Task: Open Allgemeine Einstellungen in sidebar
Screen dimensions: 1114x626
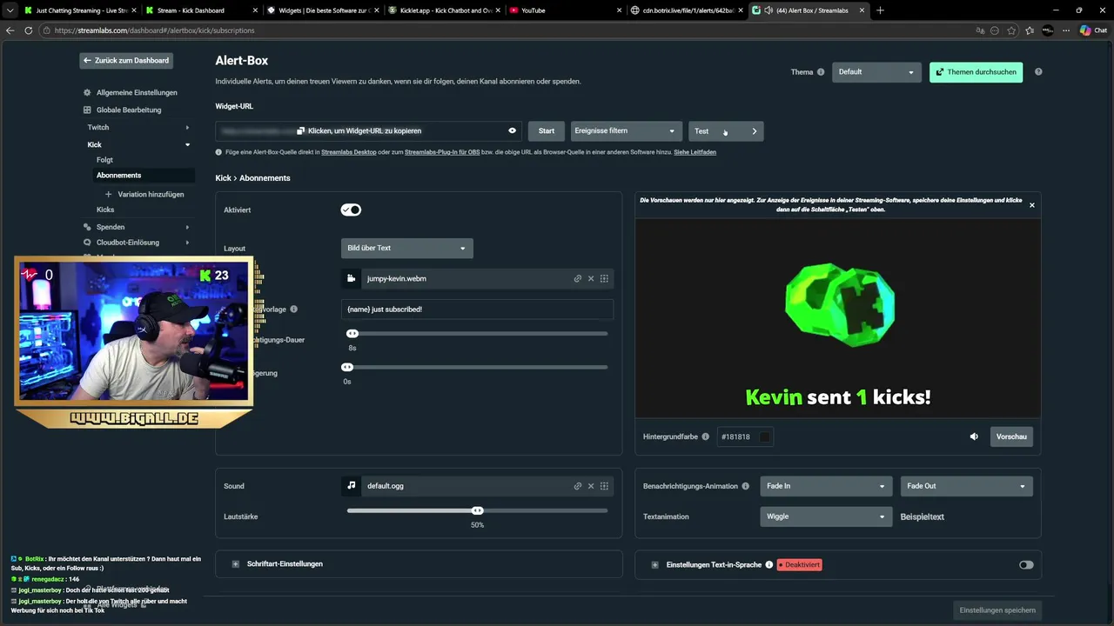Action: (x=137, y=92)
